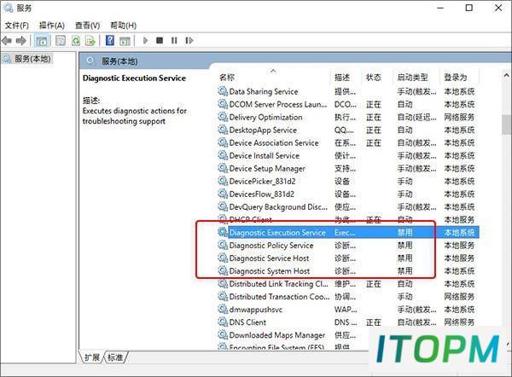Click the gear icon beside Device Setup Manager

point(223,168)
